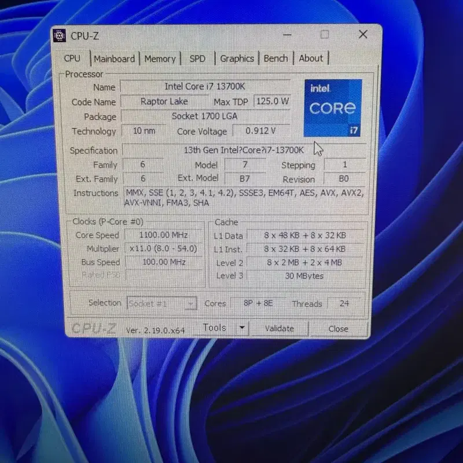Click the Ext. Family value 6
Image resolution: width=463 pixels, height=463 pixels.
click(143, 178)
